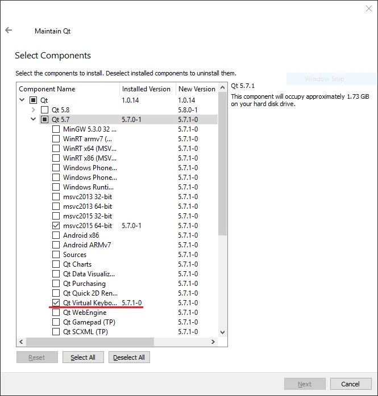Select the Sources row label

[x=74, y=255]
